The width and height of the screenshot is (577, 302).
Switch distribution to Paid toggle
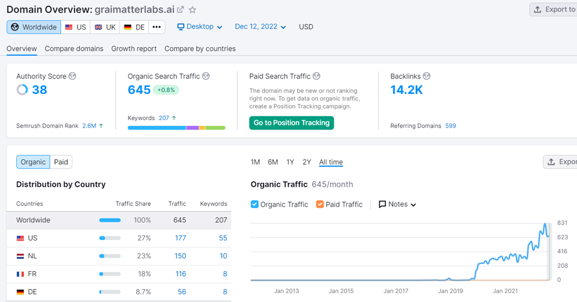[61, 162]
